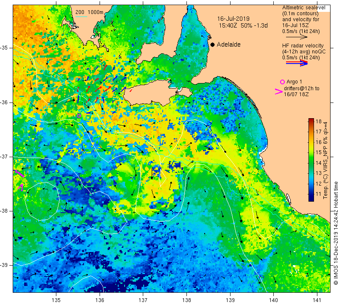Click the magenta Argo float circle on the map
Viewport: 339px width, 305px height.
[79, 116]
